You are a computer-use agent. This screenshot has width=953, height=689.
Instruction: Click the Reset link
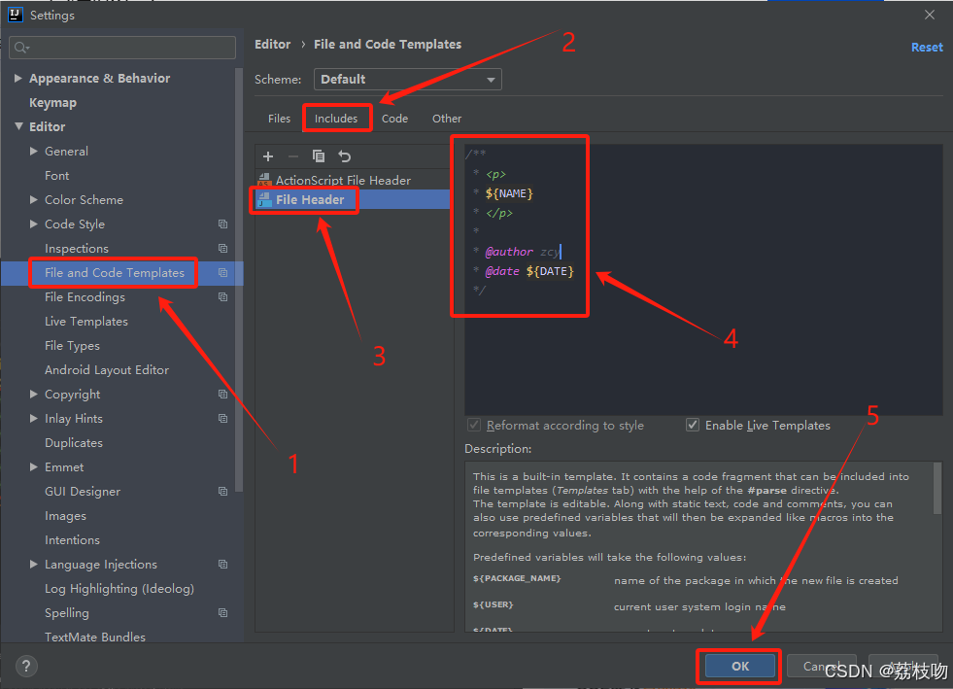click(x=927, y=48)
